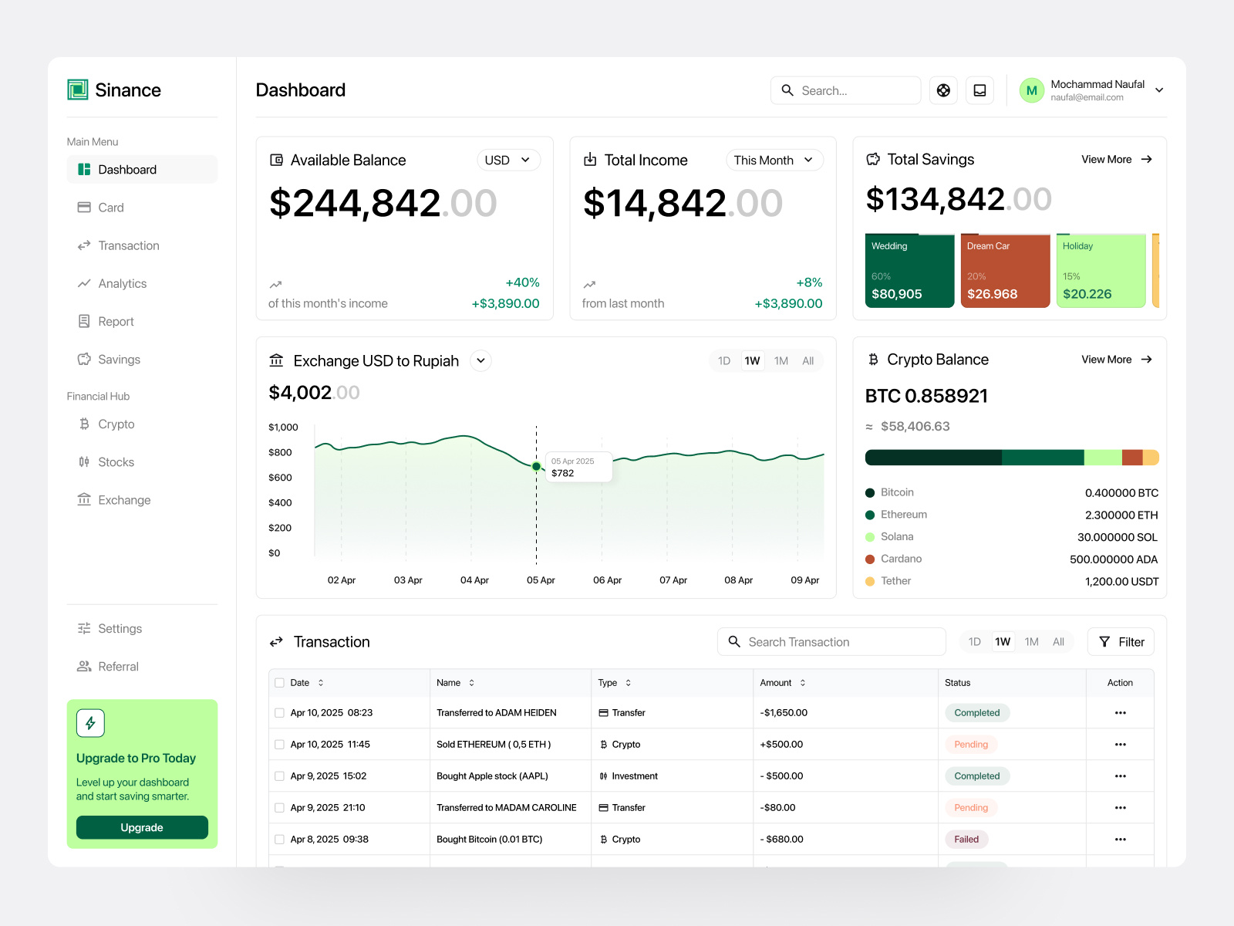The image size is (1234, 926).
Task: Tick the checkbox for the Apr 10 transfer row
Action: click(x=279, y=712)
